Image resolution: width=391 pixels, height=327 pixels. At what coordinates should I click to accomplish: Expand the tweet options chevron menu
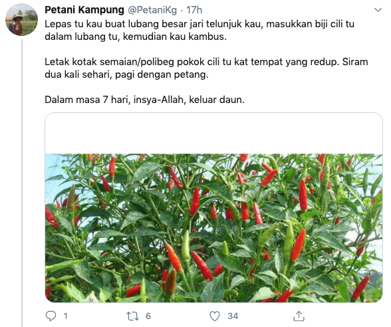[x=378, y=10]
